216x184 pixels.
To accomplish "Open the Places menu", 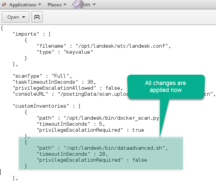I will 54,5.
